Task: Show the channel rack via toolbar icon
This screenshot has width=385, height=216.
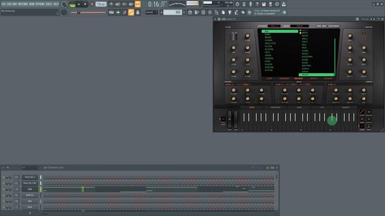Action: [x=203, y=12]
